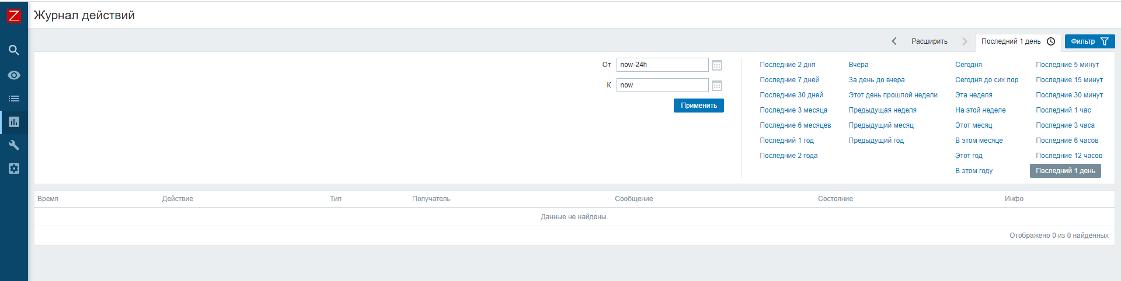Click the От field with now-24h
1121x281 pixels.
pyautogui.click(x=663, y=65)
